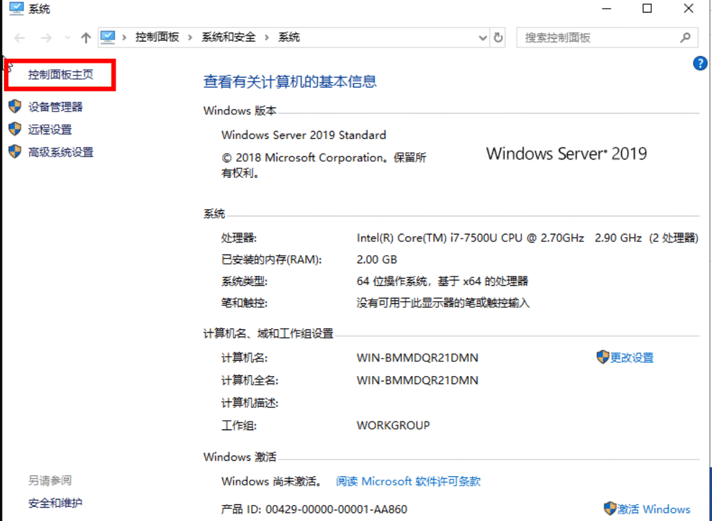
Task: Go up one level with Up arrow
Action: [x=85, y=37]
